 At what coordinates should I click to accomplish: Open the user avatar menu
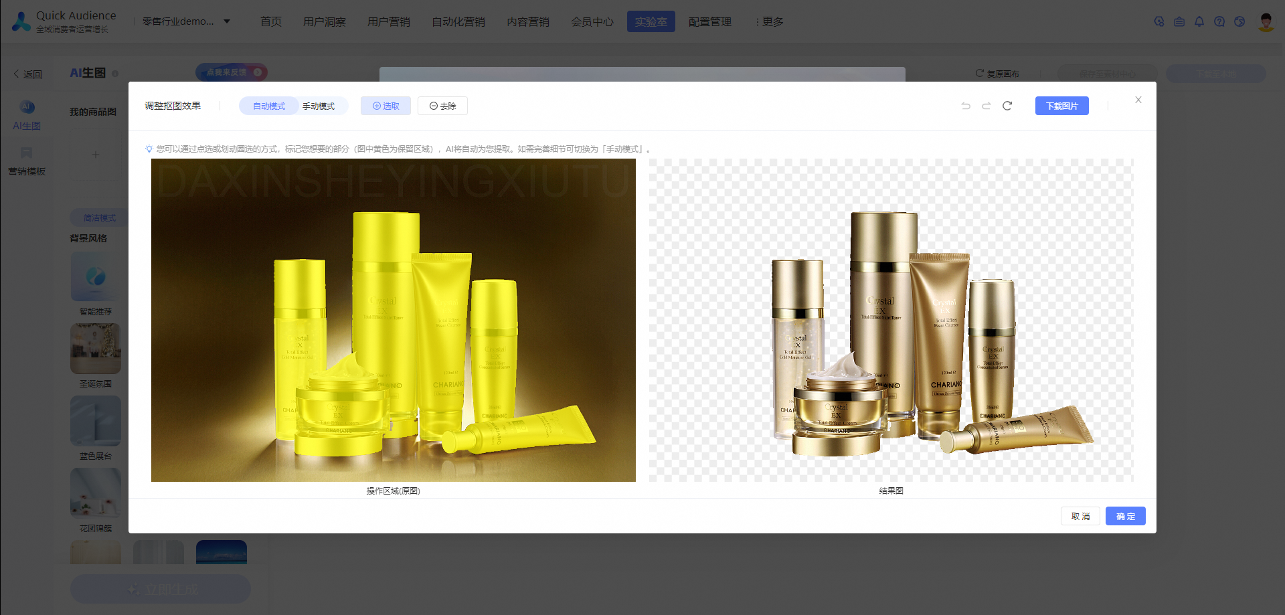click(1266, 21)
